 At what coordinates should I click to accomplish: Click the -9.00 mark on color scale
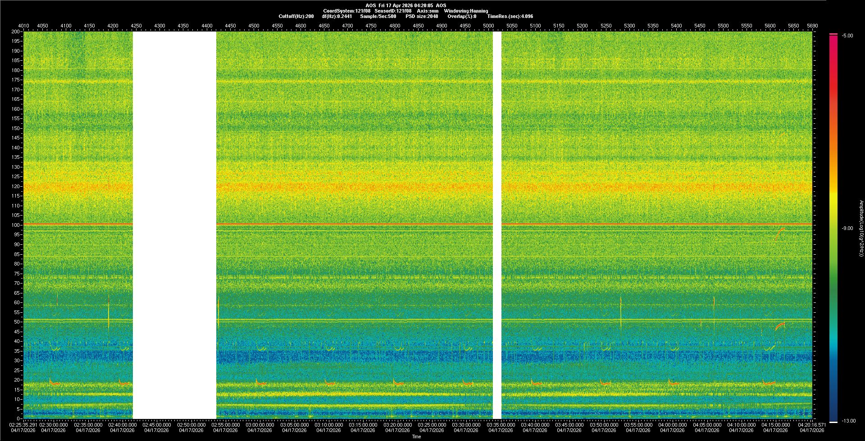tap(847, 229)
